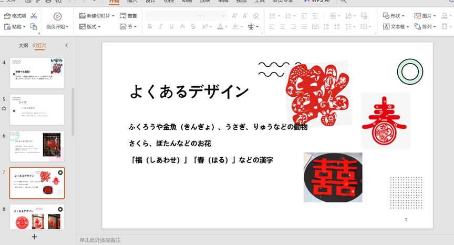Select slide 6 thumbnail
Image resolution: width=454 pixels, height=245 pixels.
tap(37, 146)
